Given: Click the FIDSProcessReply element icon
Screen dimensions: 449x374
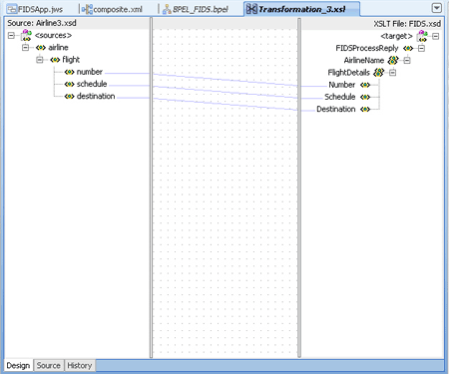Looking at the screenshot, I should point(408,49).
